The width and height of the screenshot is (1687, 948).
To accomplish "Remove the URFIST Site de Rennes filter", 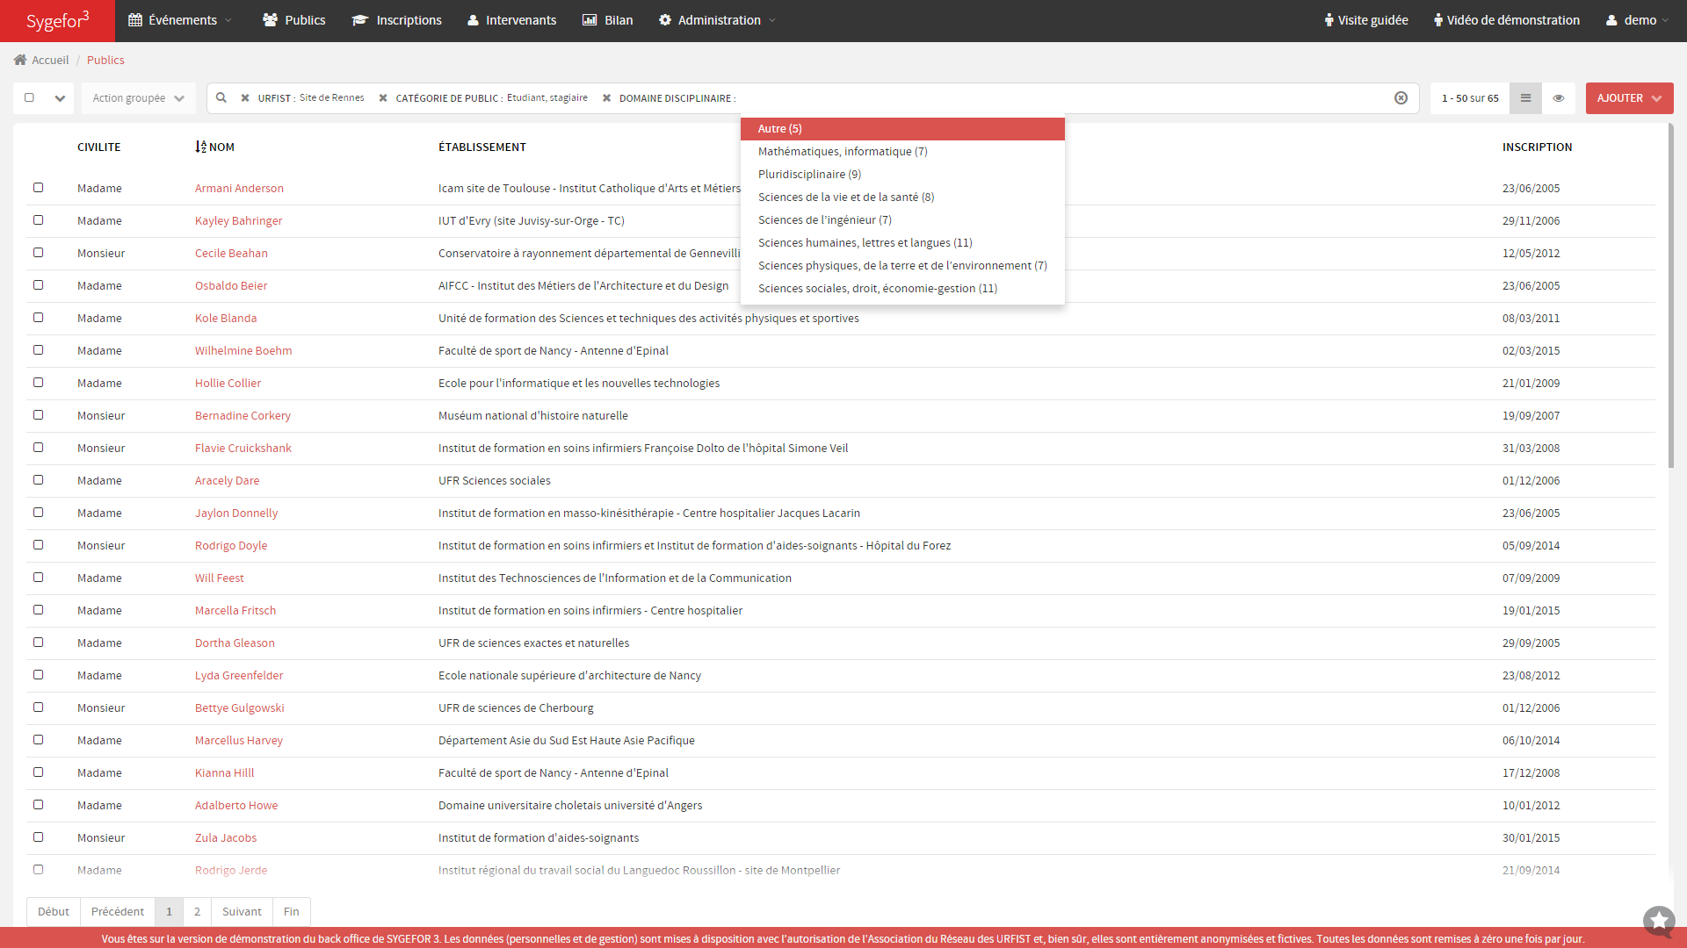I will click(245, 98).
